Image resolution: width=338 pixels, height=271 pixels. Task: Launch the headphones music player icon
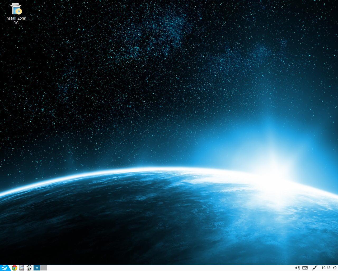click(x=29, y=268)
